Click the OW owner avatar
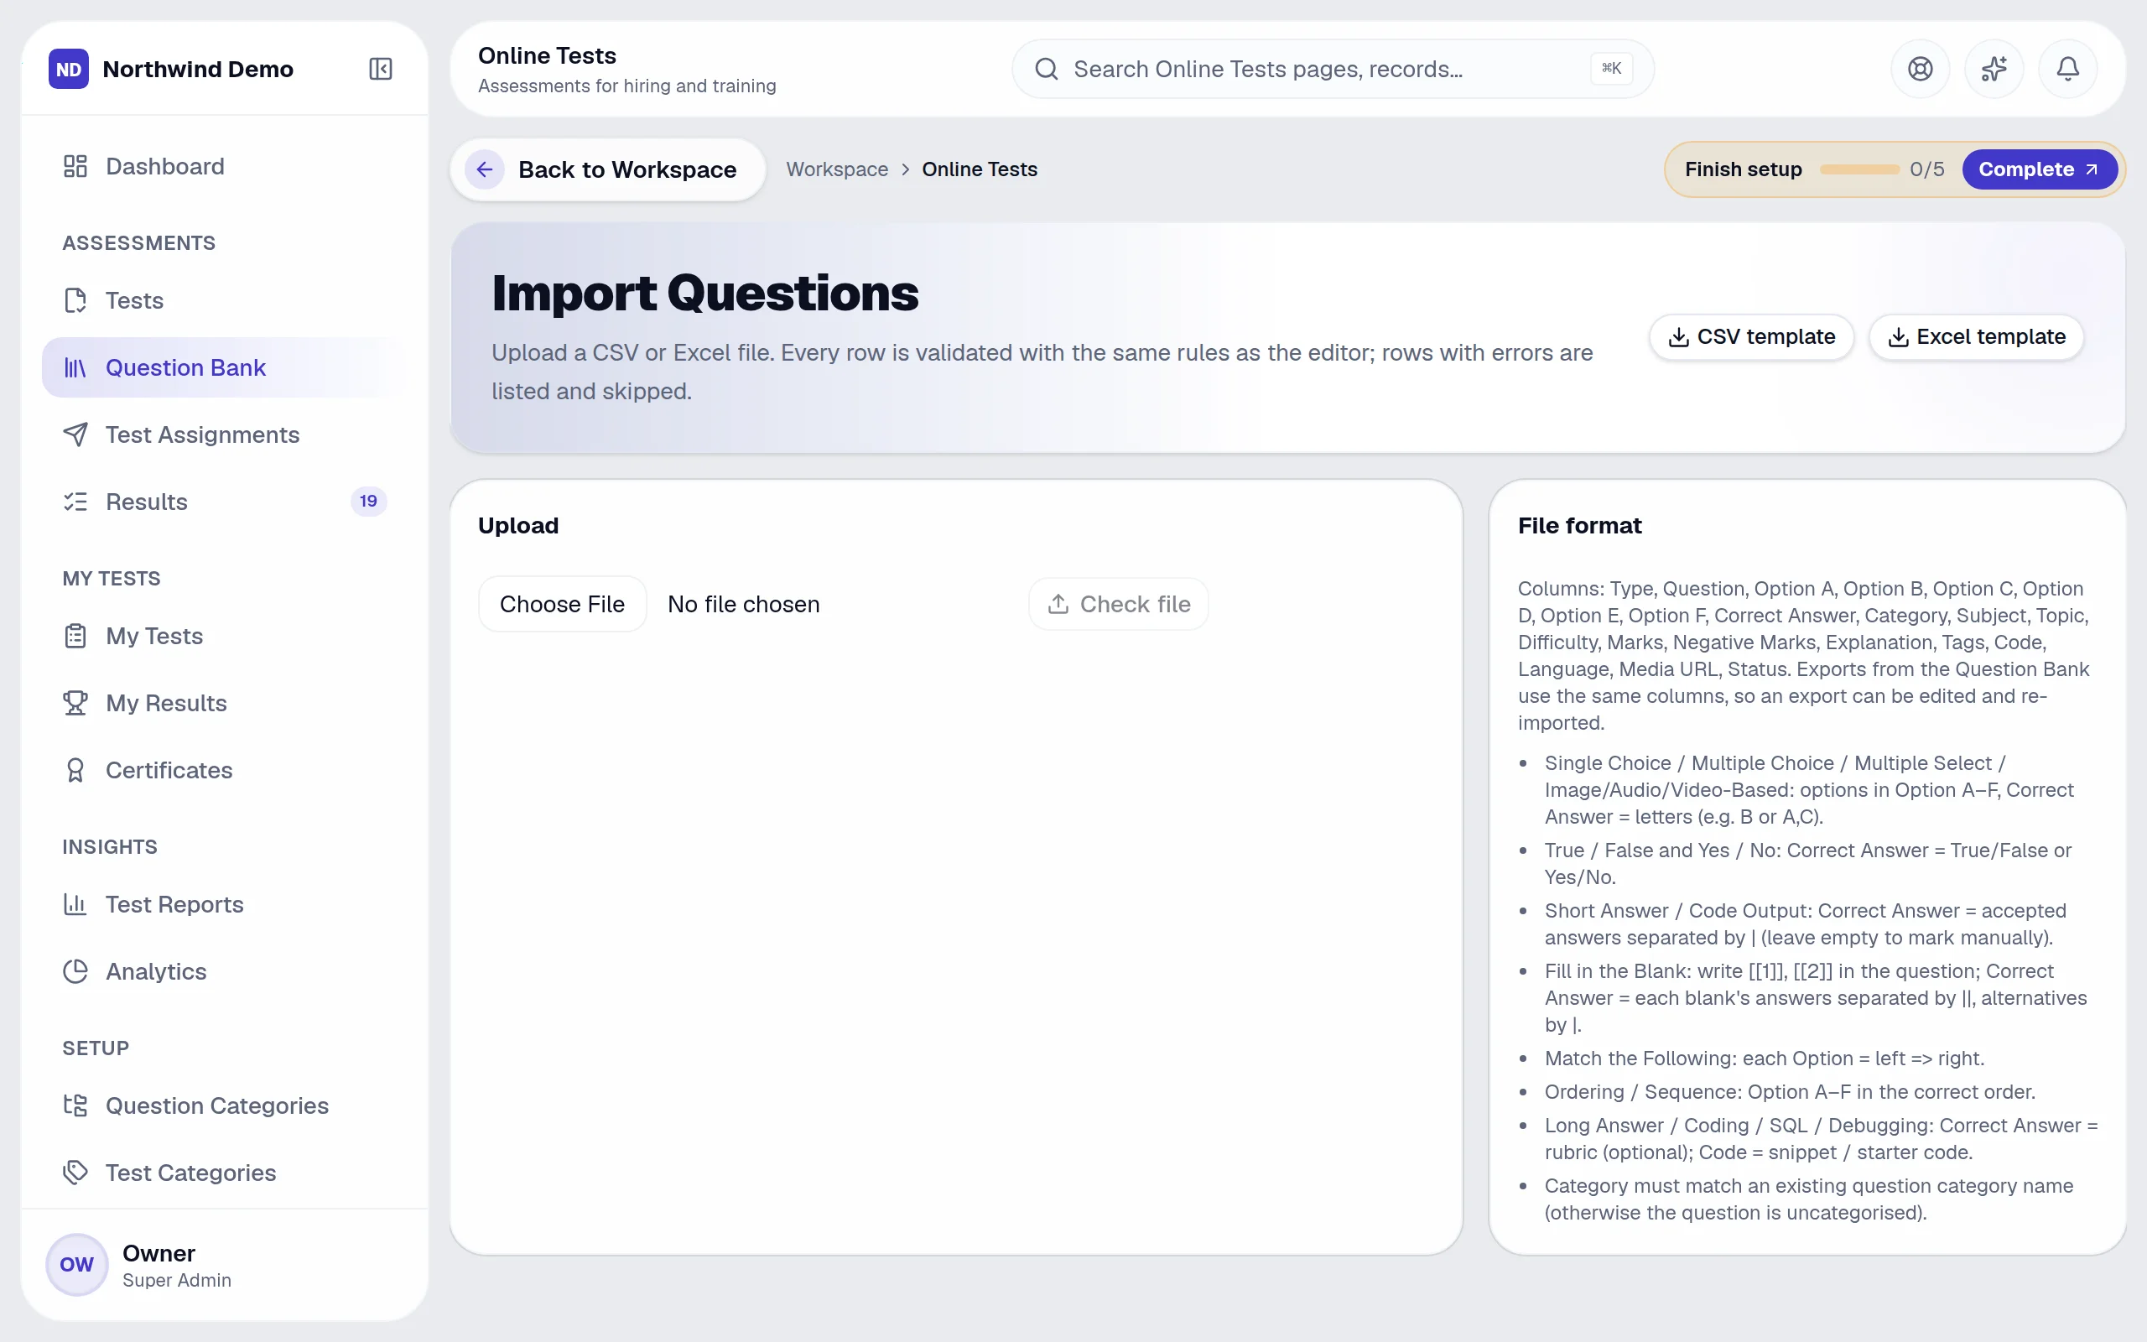 click(x=77, y=1264)
